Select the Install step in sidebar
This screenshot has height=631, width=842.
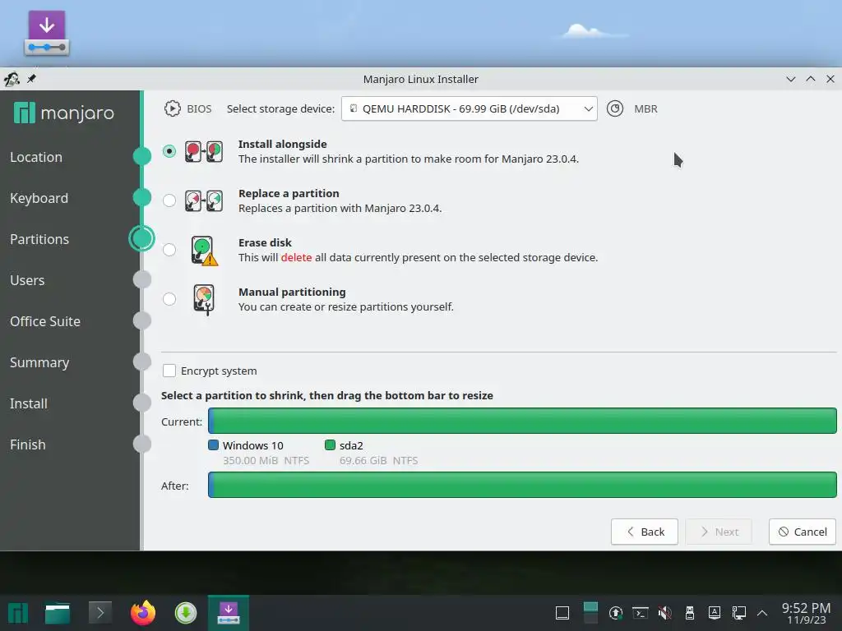tap(29, 403)
